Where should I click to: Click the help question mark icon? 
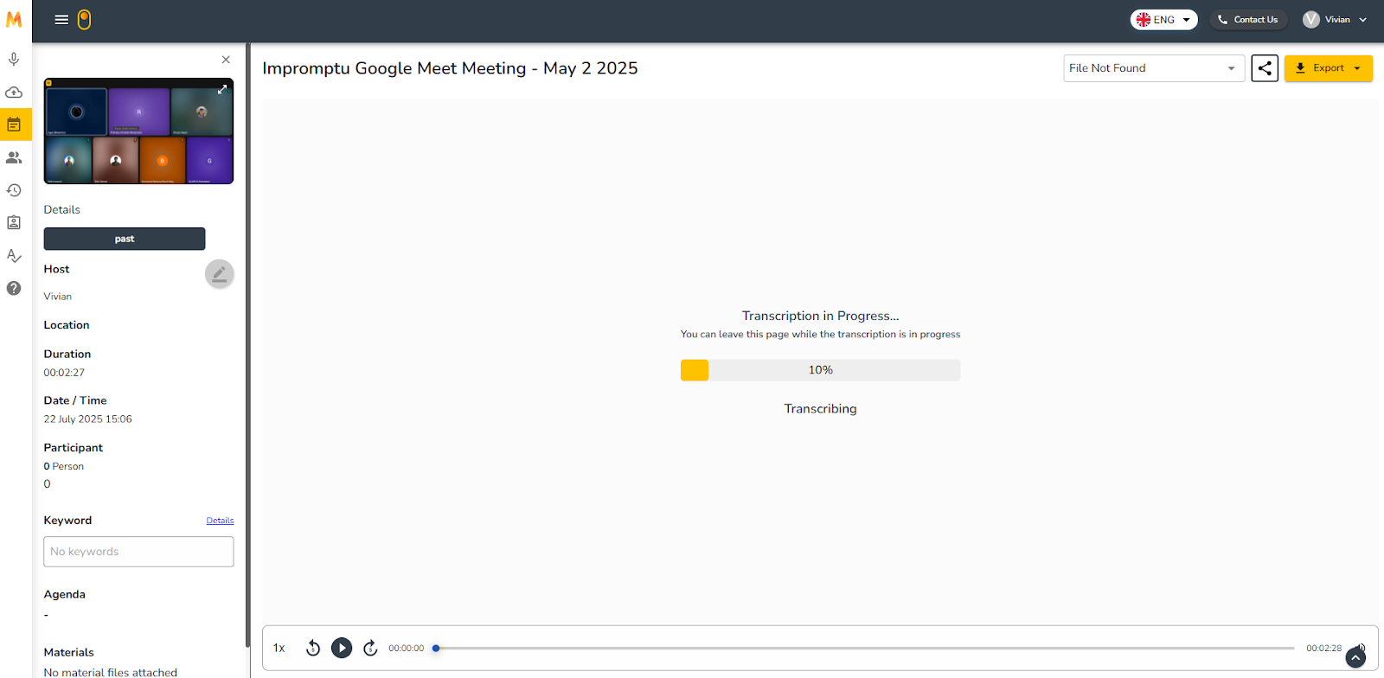tap(14, 288)
